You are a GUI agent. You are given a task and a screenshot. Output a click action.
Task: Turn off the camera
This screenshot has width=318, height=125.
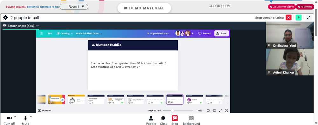point(9,120)
